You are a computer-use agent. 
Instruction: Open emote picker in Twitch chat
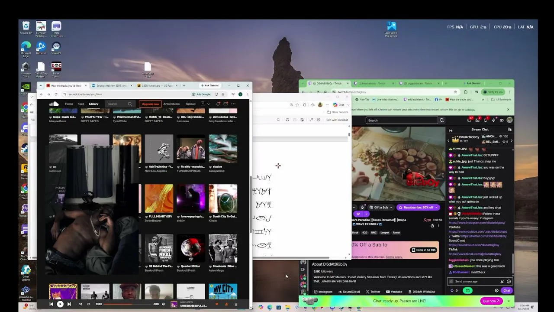509,281
